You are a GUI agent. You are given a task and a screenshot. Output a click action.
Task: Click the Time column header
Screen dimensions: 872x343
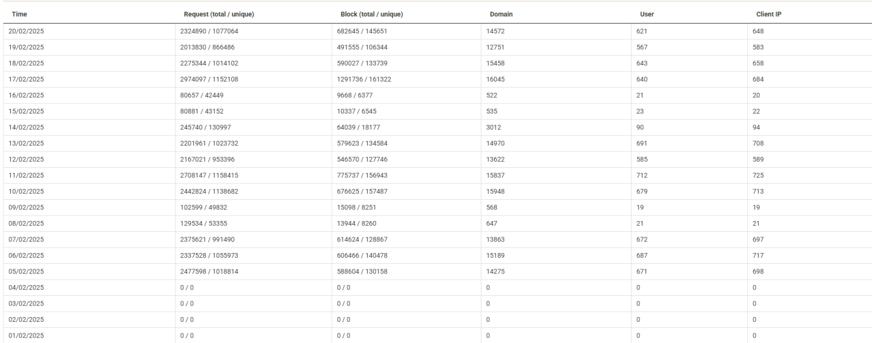click(x=19, y=14)
